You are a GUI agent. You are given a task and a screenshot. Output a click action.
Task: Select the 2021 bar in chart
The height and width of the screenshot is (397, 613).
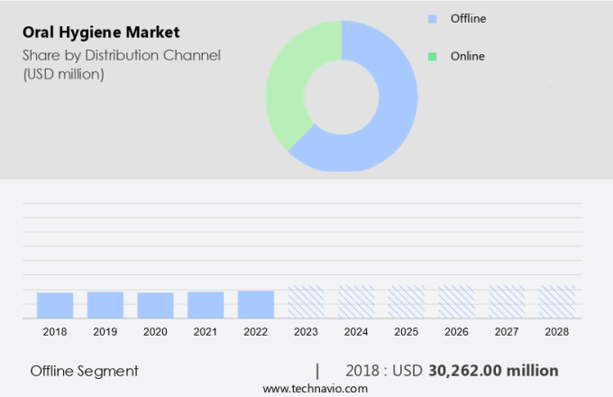(206, 304)
